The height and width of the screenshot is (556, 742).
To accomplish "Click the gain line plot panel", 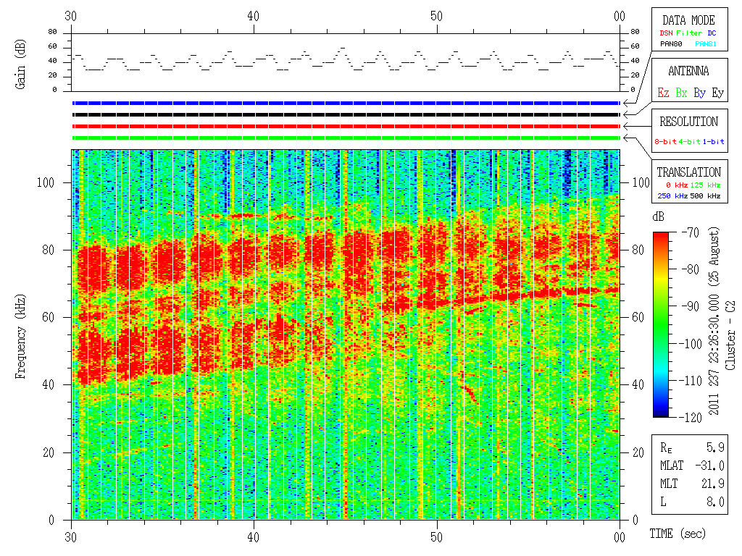I will (x=346, y=62).
